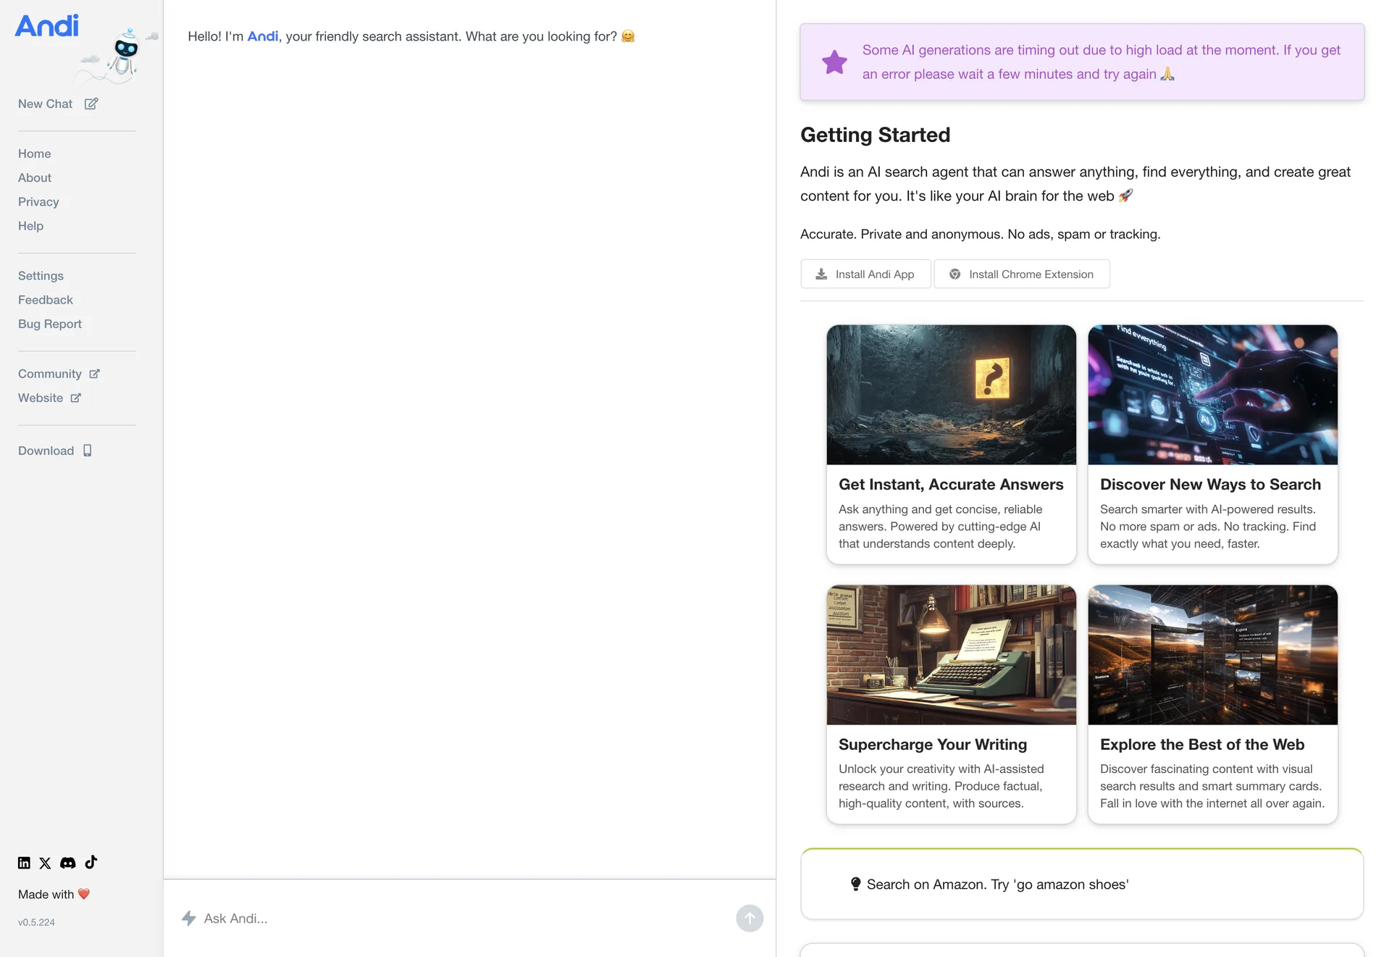Click the New Chat compose icon
Viewport: 1376px width, 957px height.
pyautogui.click(x=91, y=104)
